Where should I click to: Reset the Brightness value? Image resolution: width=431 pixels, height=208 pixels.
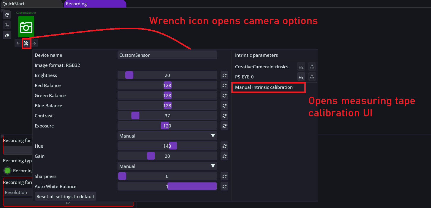tap(225, 75)
